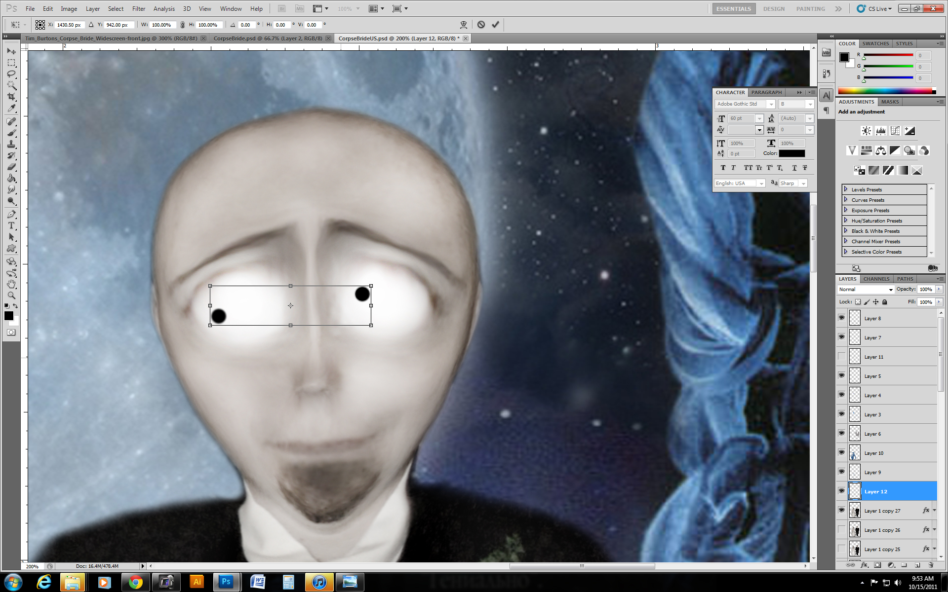Select the Crop tool

pyautogui.click(x=11, y=97)
